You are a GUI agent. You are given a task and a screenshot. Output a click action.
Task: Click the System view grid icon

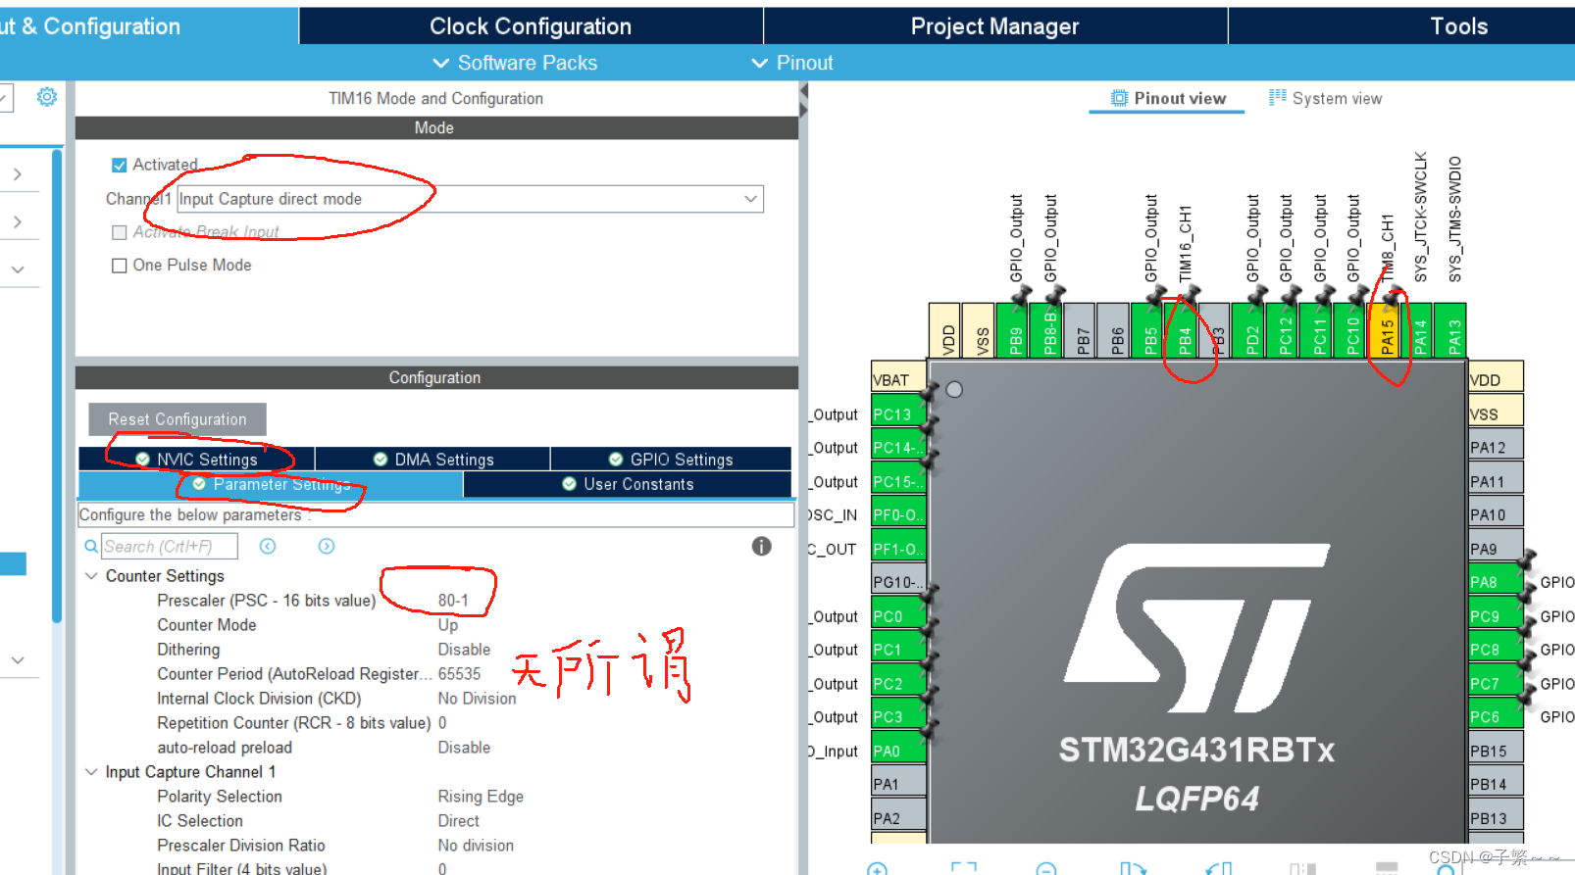(1277, 98)
